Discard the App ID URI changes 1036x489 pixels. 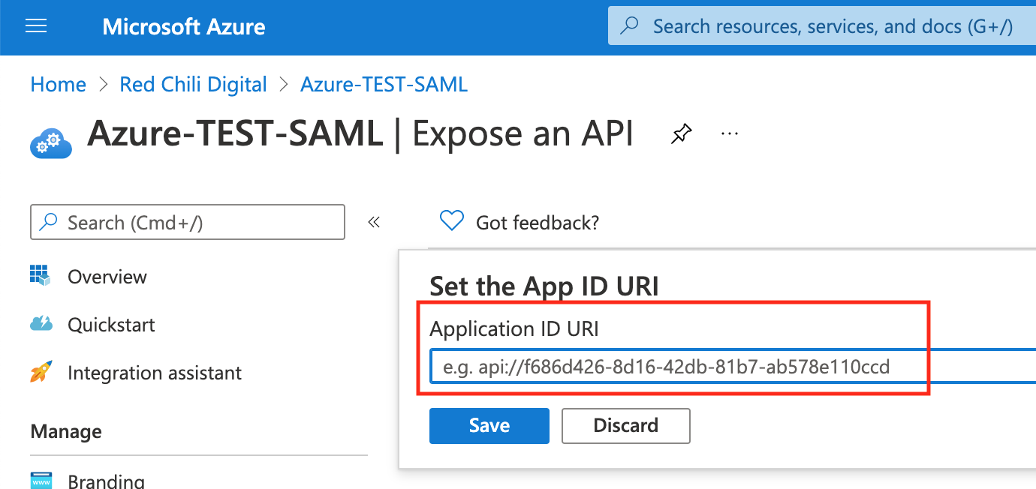pos(626,425)
